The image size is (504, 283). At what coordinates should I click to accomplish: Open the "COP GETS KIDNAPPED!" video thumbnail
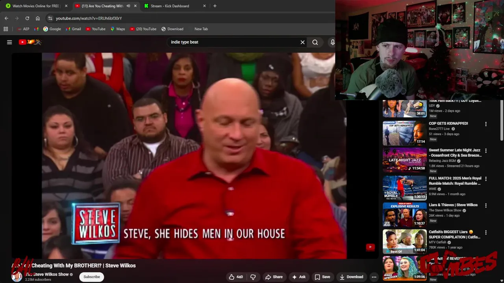pos(405,133)
